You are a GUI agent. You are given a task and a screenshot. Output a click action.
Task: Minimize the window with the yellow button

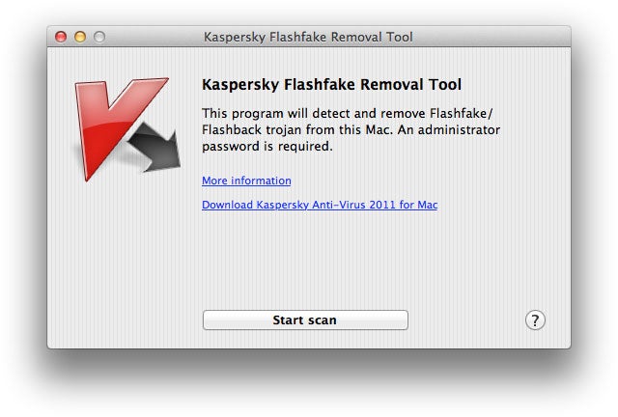[80, 37]
